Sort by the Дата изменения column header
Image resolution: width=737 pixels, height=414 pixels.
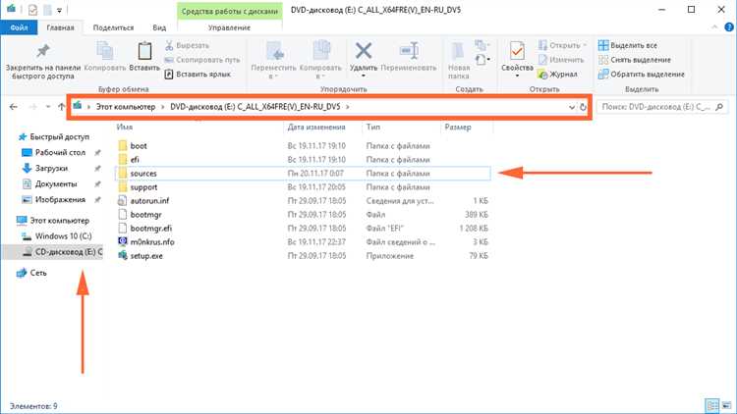coord(316,127)
